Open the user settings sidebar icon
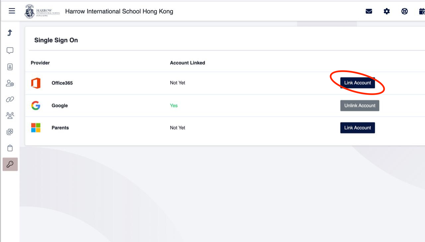Viewport: 425px width, 242px height. click(x=10, y=83)
